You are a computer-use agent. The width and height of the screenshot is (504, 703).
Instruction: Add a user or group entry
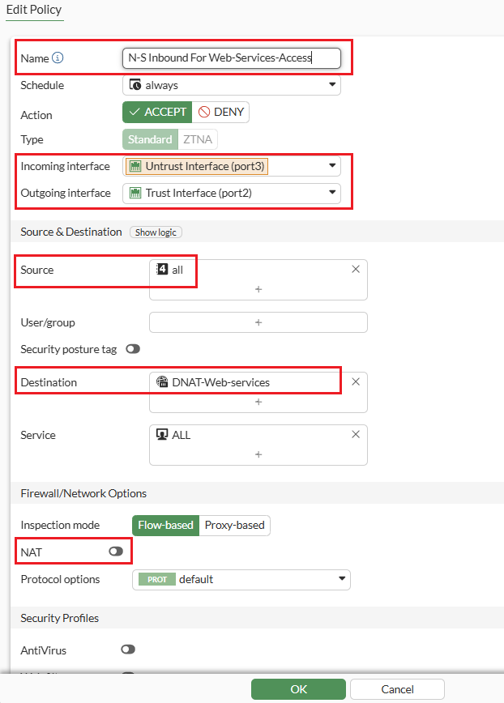pos(258,322)
